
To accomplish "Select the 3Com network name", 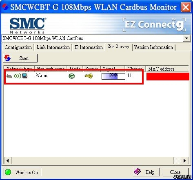I will click(x=41, y=76).
